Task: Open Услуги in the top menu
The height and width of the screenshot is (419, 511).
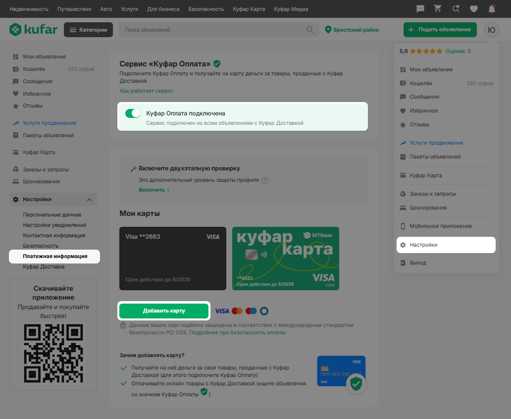Action: click(x=129, y=9)
